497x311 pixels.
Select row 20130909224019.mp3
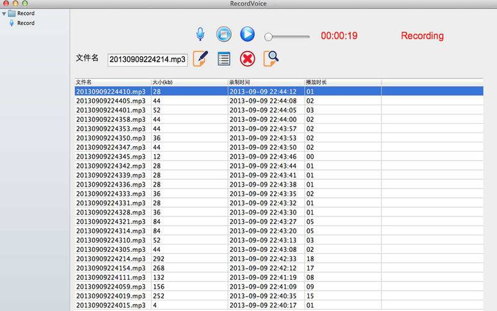coord(279,296)
